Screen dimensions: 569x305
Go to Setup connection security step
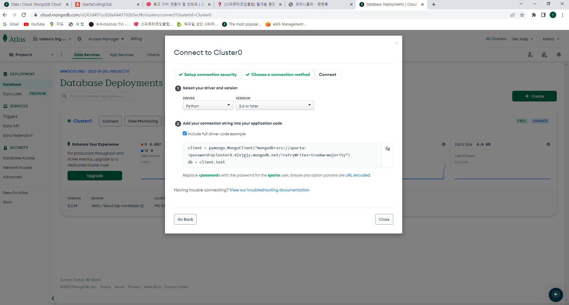coord(208,74)
